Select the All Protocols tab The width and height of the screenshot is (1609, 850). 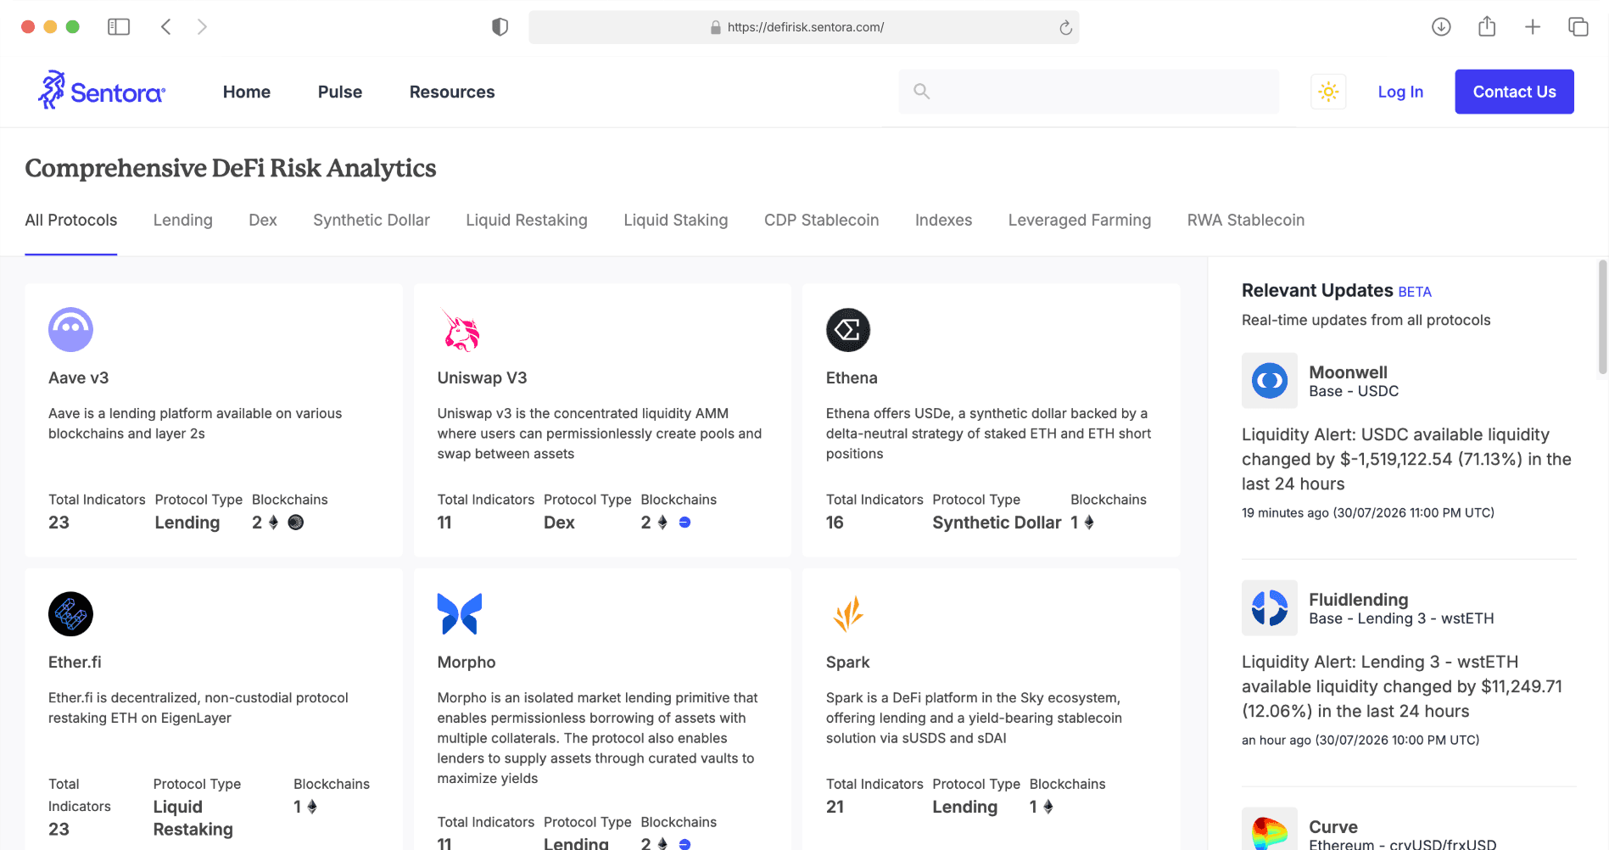tap(71, 221)
